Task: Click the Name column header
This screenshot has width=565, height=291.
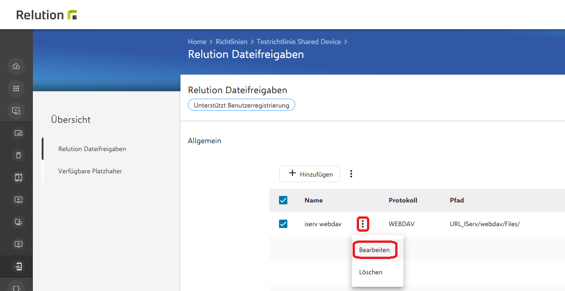Action: point(314,200)
